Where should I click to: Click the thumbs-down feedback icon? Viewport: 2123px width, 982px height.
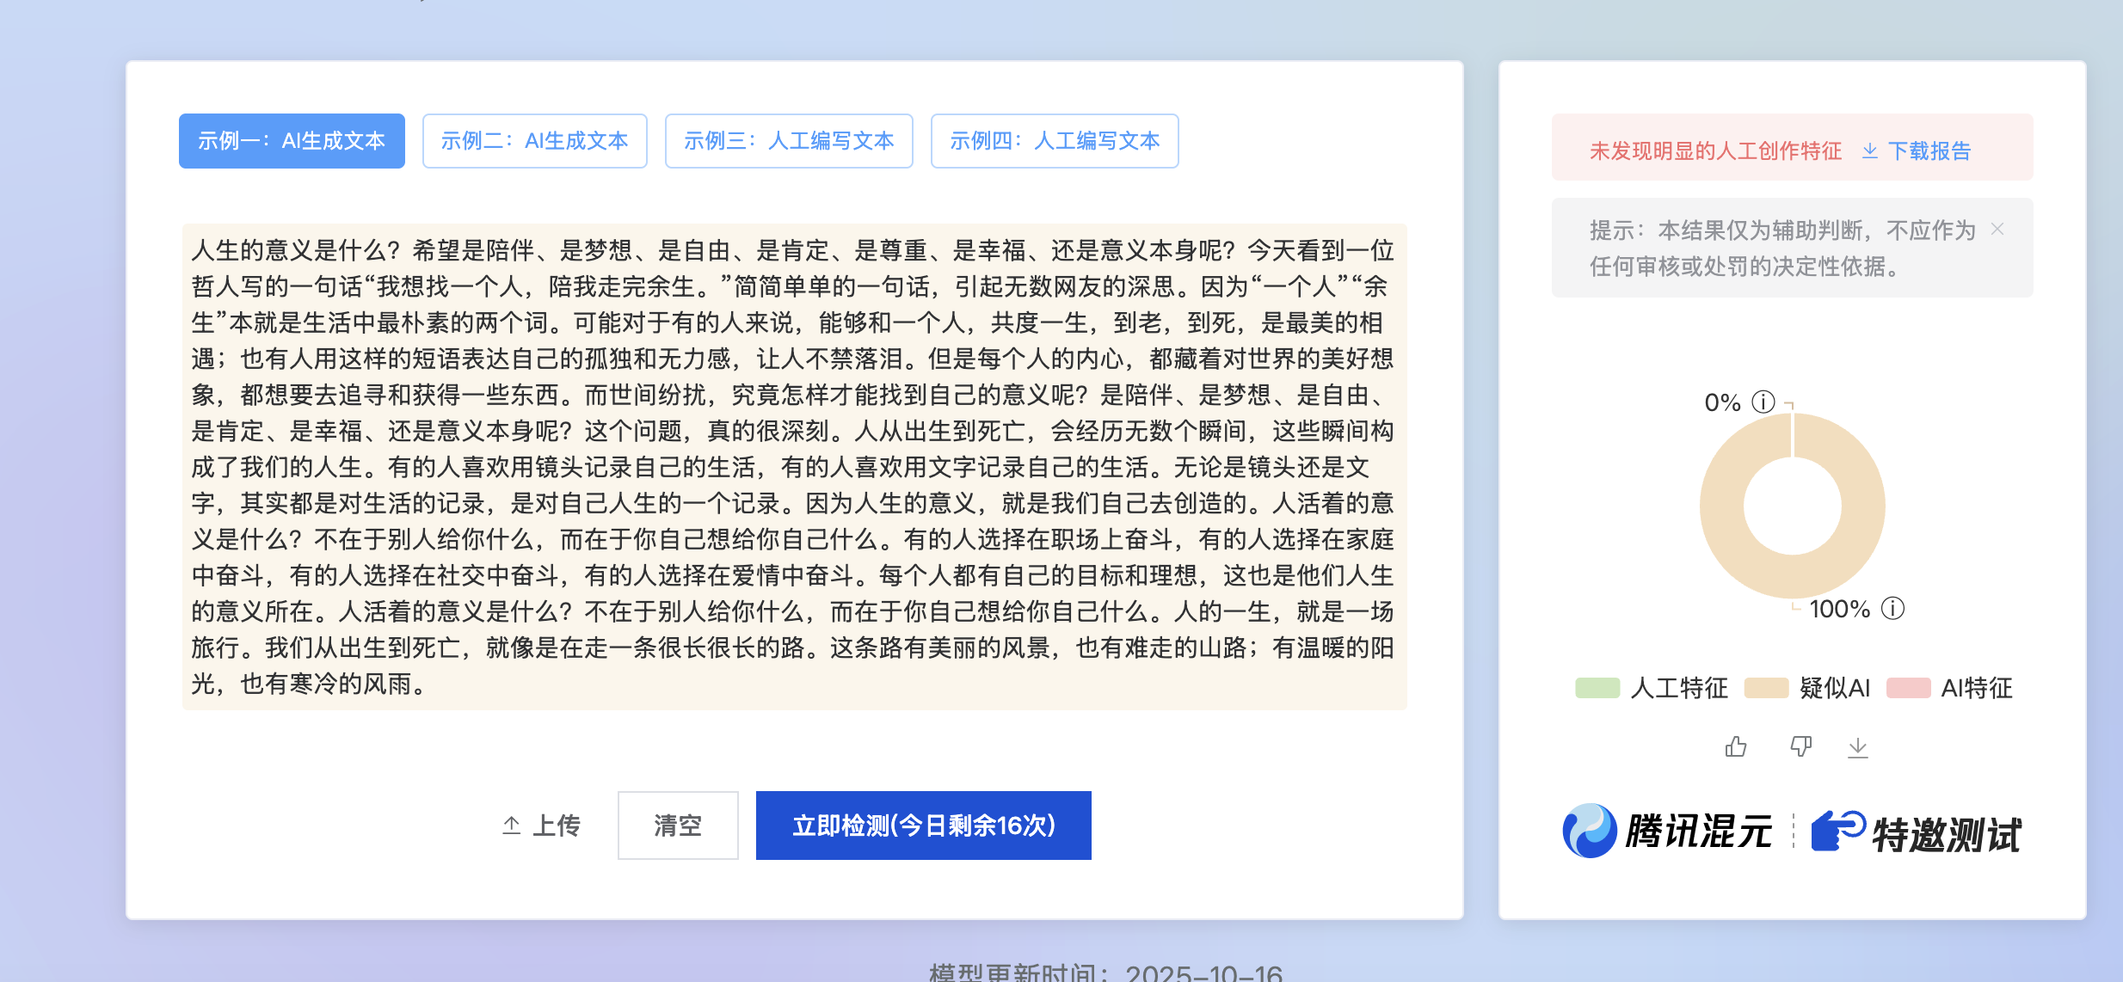[x=1800, y=746]
